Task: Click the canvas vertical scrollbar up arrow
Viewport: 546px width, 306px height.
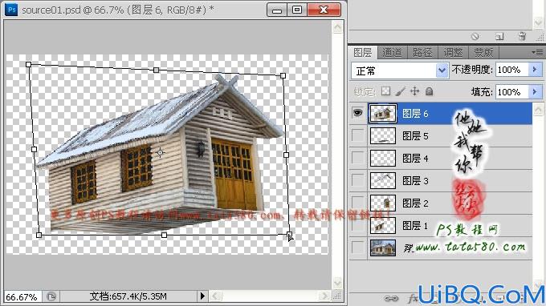Action: (x=337, y=27)
